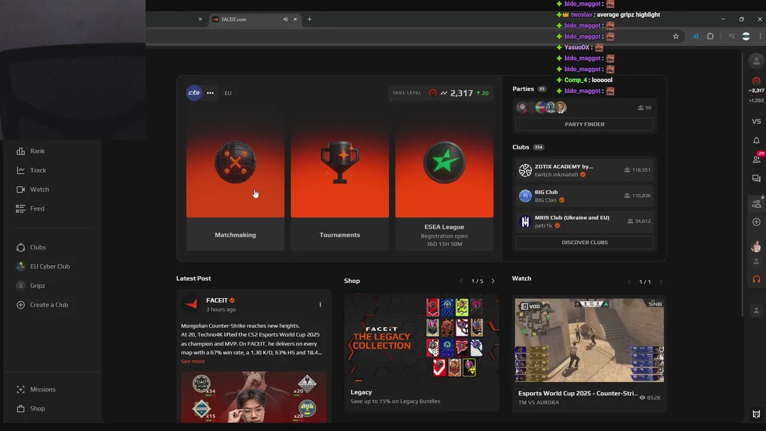Screen dimensions: 766x431
Task: Click next arrow in Watch section
Action: [x=661, y=281]
